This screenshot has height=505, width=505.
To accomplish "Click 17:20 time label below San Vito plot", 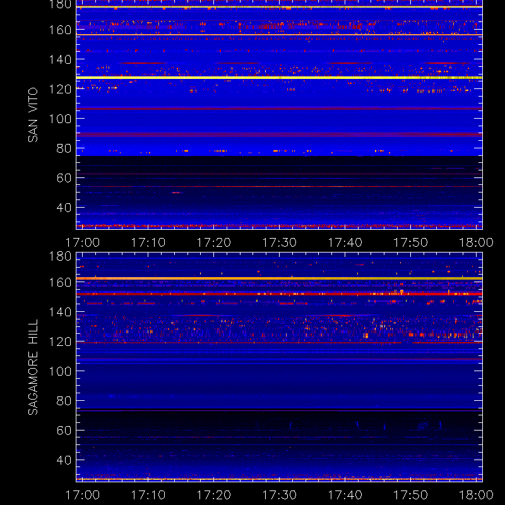I will pos(214,242).
